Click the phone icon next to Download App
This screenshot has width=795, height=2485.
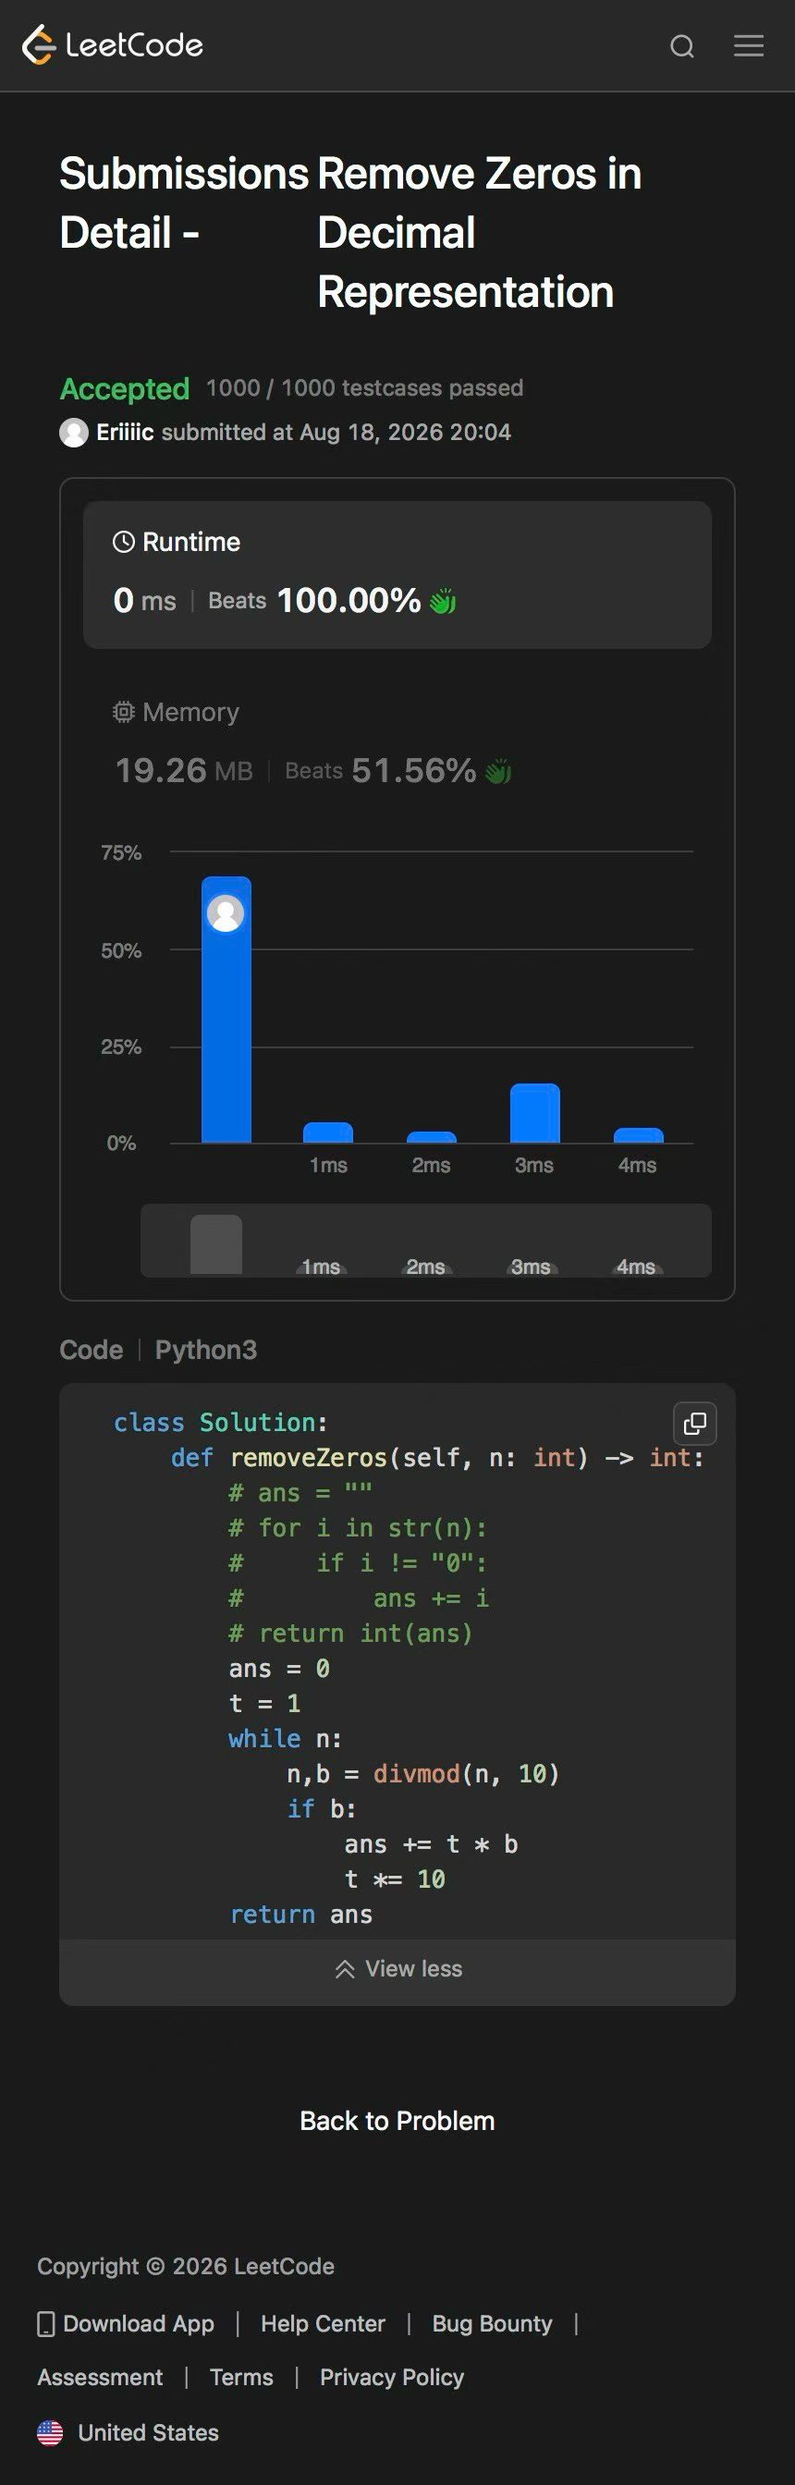coord(45,2324)
